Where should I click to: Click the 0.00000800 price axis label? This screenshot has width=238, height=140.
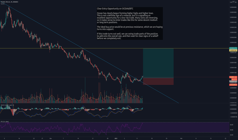[233, 88]
